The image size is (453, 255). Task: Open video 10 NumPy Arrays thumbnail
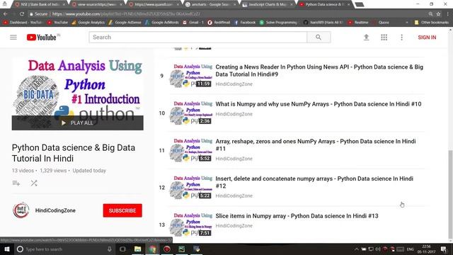[x=190, y=113]
